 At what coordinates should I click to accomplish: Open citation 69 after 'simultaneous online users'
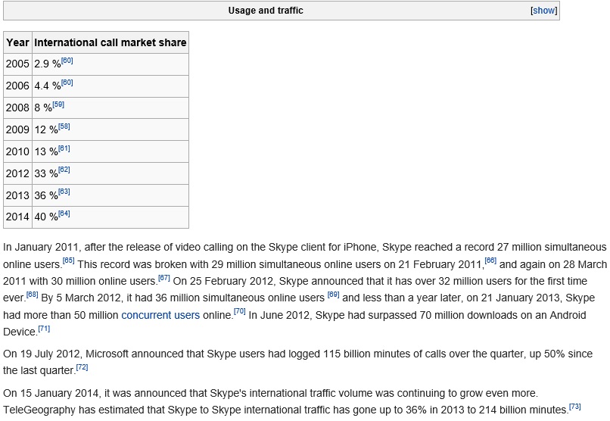(334, 294)
